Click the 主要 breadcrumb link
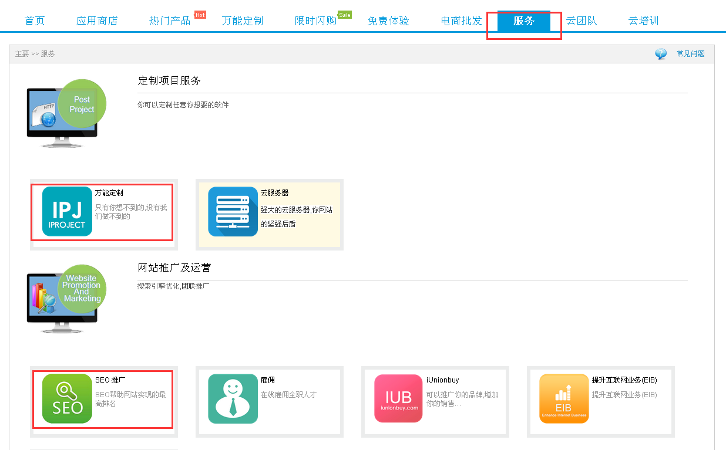 pos(22,54)
